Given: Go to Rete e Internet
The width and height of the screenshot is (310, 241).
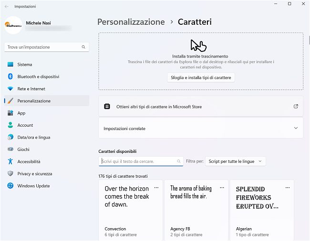Looking at the screenshot, I should (x=47, y=89).
